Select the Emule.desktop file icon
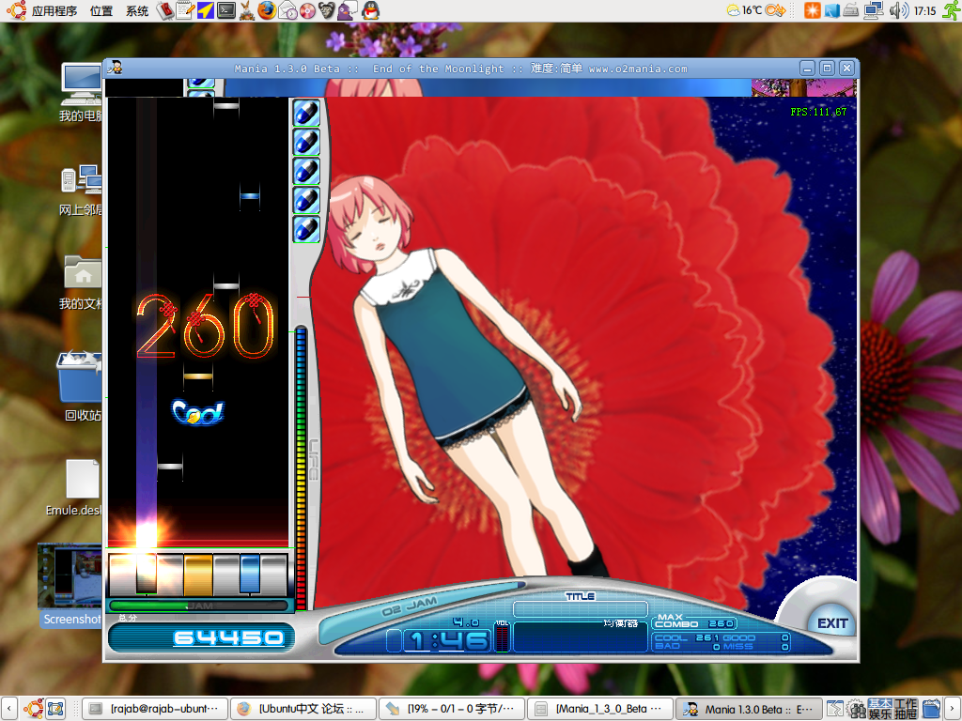The height and width of the screenshot is (721, 962). point(75,487)
